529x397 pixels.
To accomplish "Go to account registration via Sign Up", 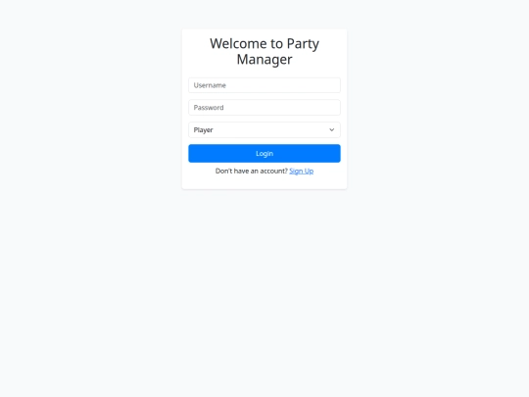I will tap(302, 172).
